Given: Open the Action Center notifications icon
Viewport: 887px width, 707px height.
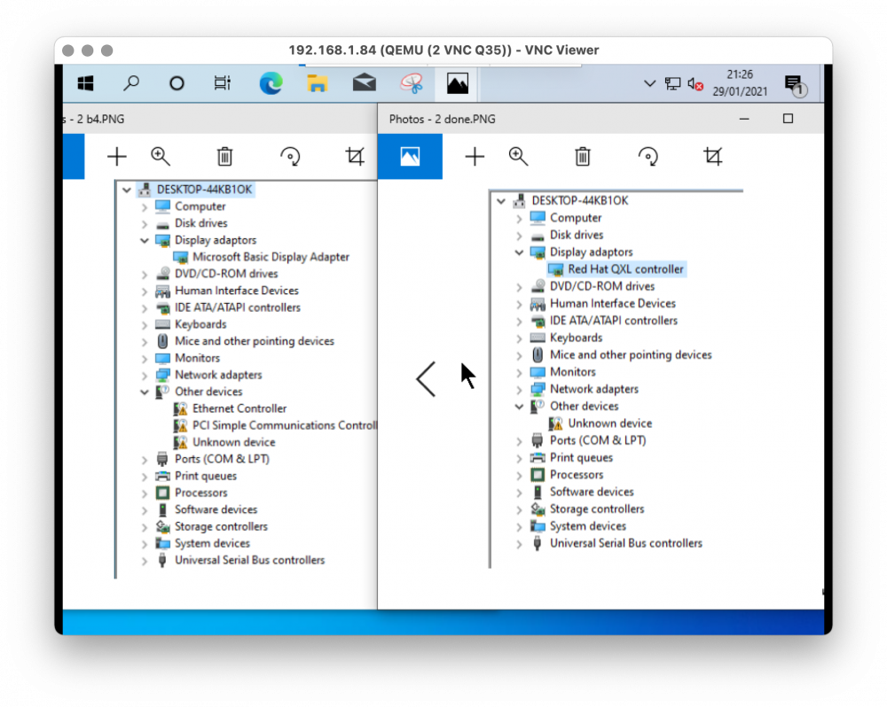Looking at the screenshot, I should (x=795, y=85).
